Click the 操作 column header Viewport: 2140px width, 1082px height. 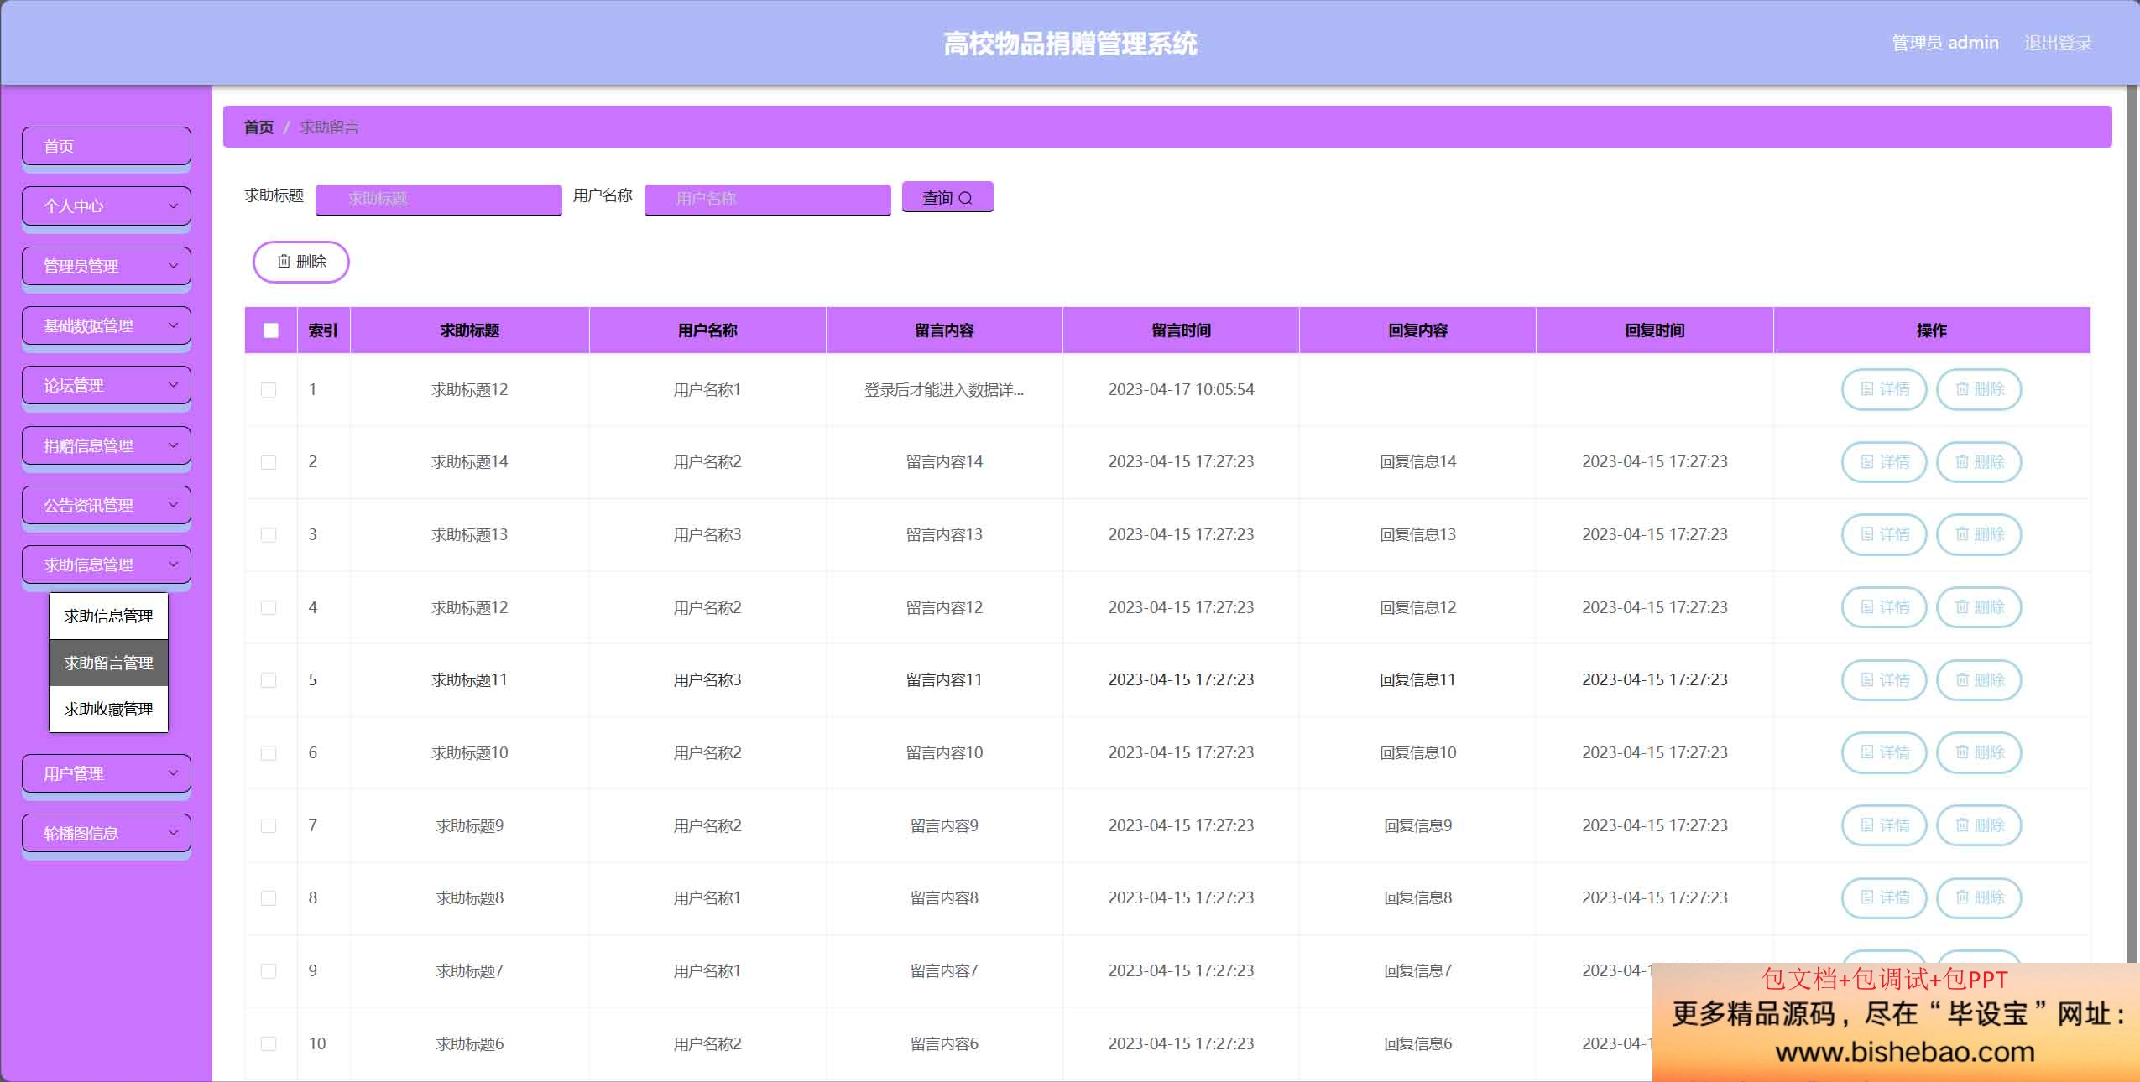(1932, 330)
